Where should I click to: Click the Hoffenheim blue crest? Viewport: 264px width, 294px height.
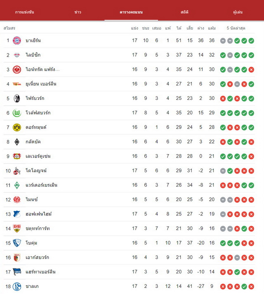click(17, 214)
